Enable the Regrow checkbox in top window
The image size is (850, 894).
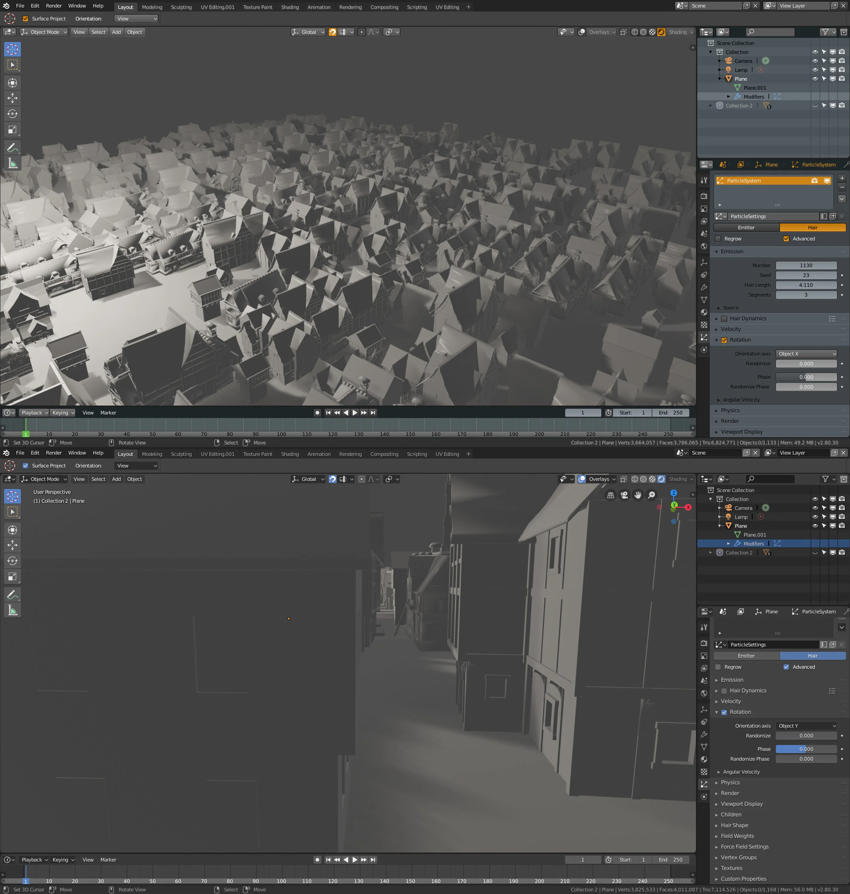tap(718, 239)
